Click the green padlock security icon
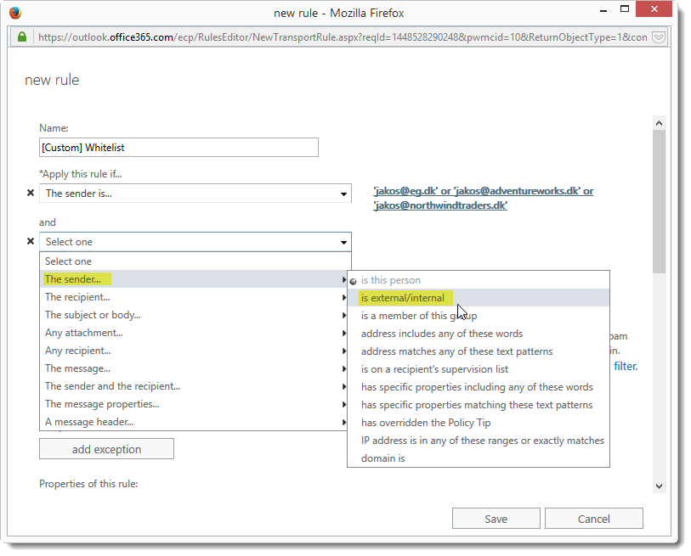The width and height of the screenshot is (691, 556). click(21, 37)
